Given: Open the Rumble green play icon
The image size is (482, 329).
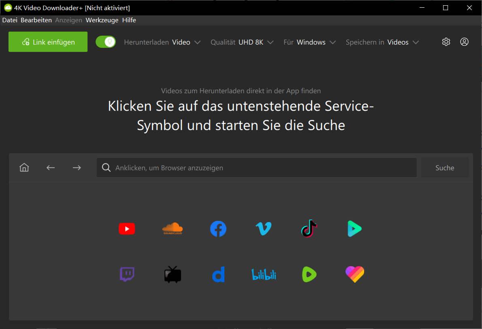Looking at the screenshot, I should [309, 274].
